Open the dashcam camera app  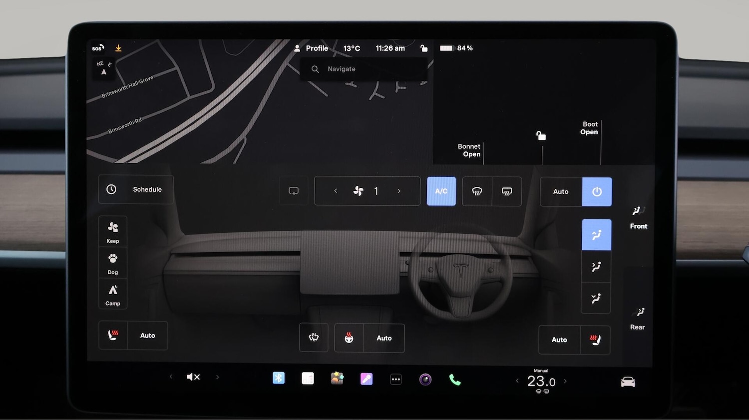pos(425,380)
